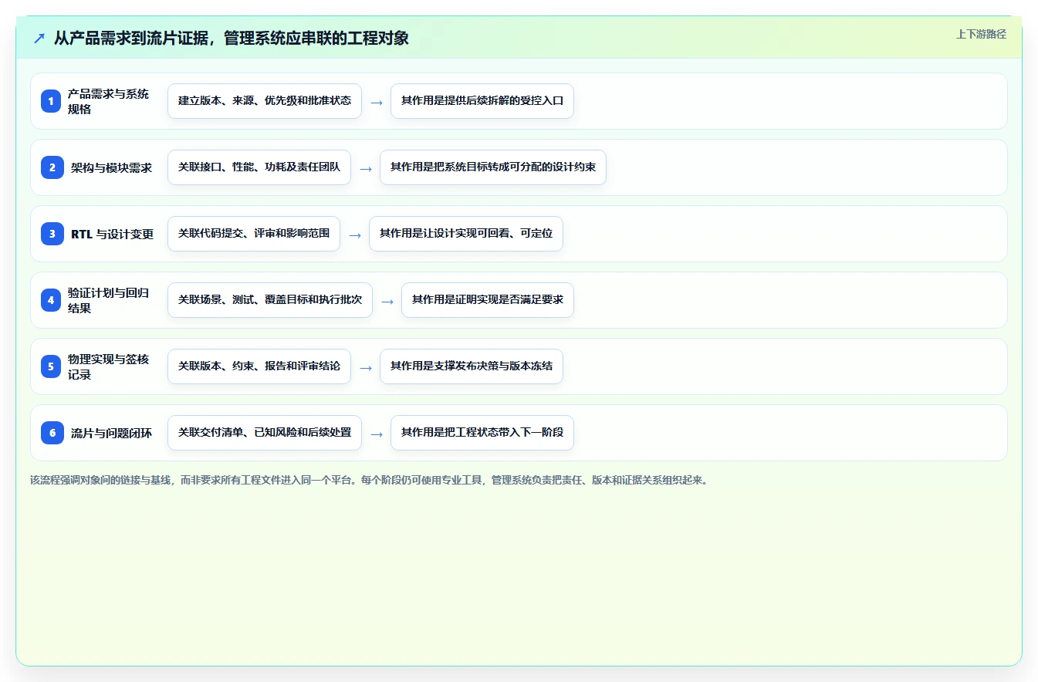Screen dimensions: 1038x682
Task: Click the 架构与模块需求 step title
Action: 112,167
